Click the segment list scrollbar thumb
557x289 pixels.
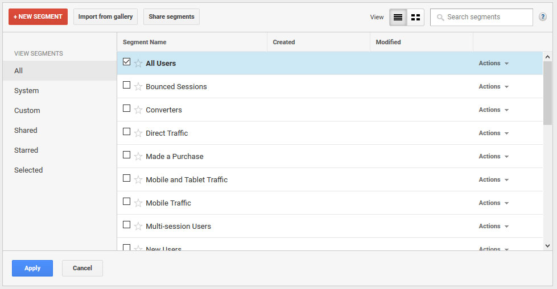coord(547,93)
